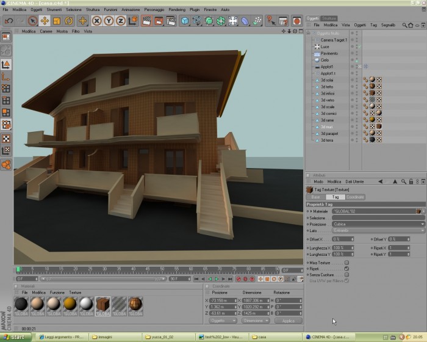This screenshot has width=427, height=342.
Task: Toggle the Ripeti checkbox
Action: [346, 269]
